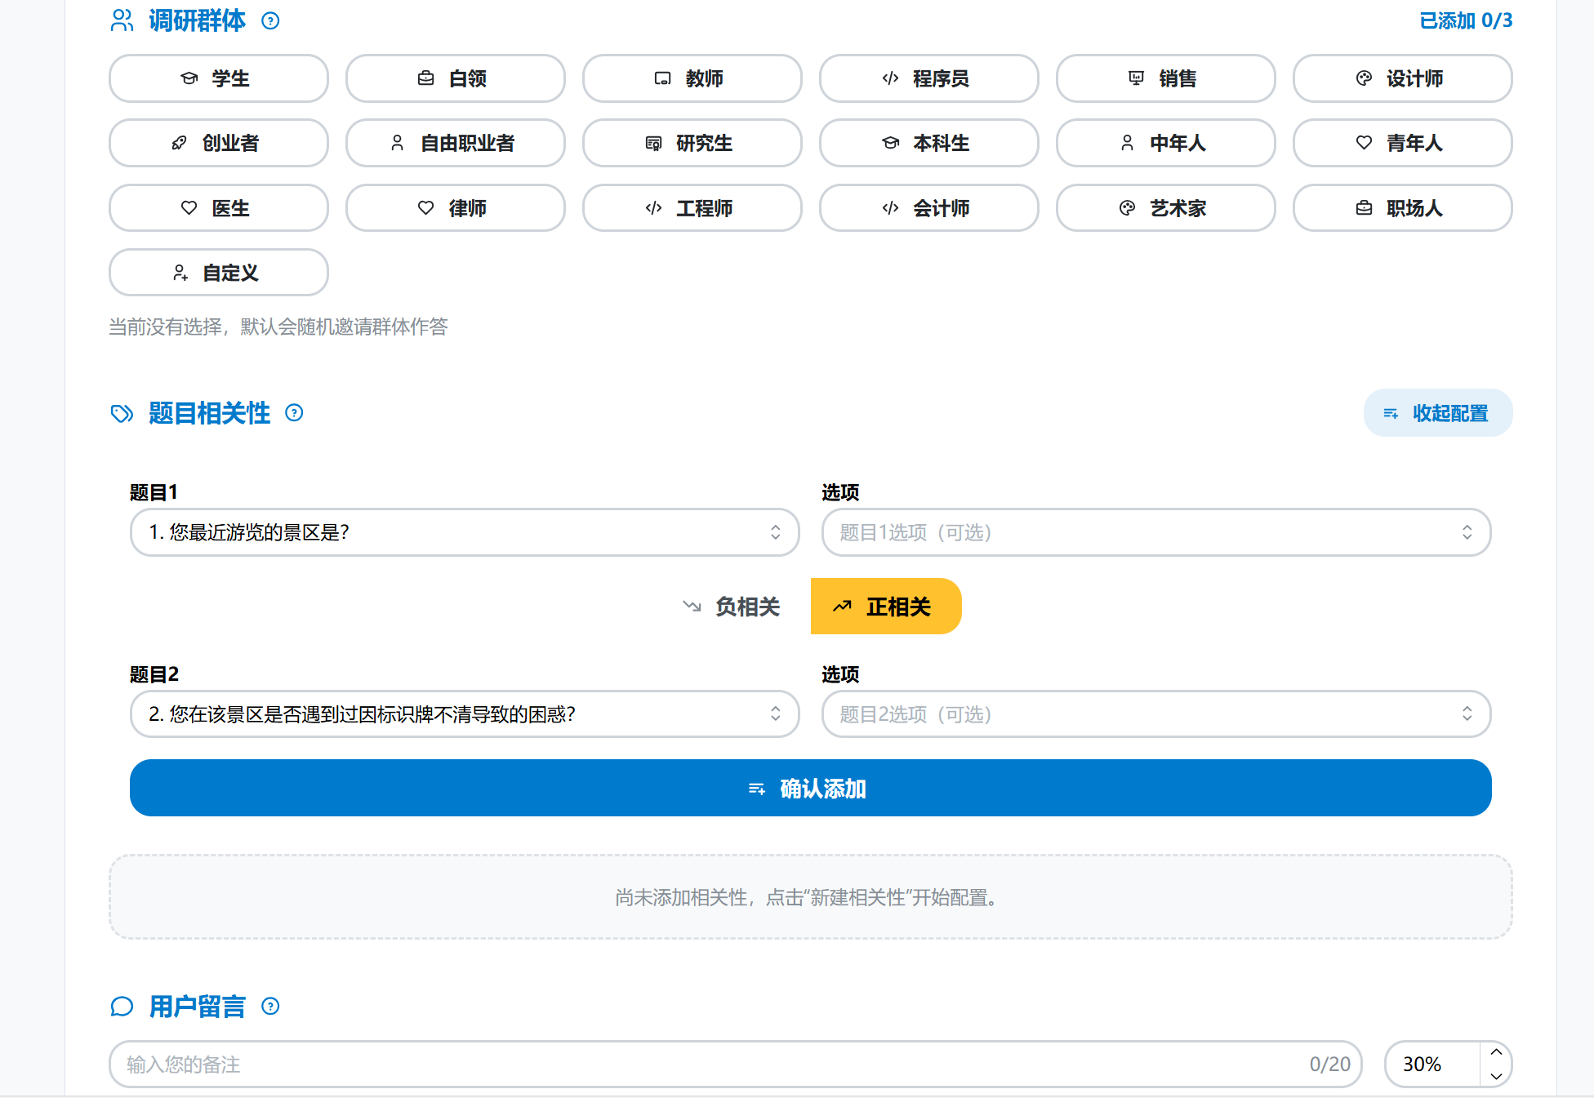Expand the 题目2选项 options dropdown
Image resolution: width=1594 pixels, height=1098 pixels.
[x=1155, y=714]
